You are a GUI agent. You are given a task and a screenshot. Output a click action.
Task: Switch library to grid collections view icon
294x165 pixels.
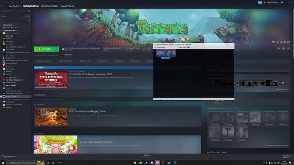28,11
